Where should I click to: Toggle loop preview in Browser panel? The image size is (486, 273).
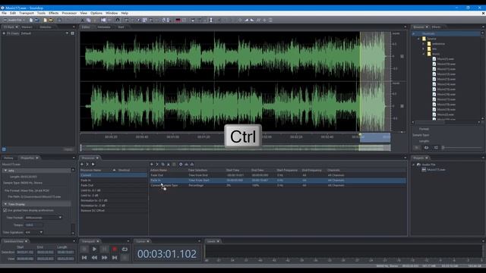pyautogui.click(x=426, y=148)
